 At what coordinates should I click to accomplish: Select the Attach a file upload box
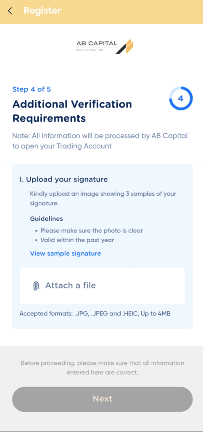[102, 286]
